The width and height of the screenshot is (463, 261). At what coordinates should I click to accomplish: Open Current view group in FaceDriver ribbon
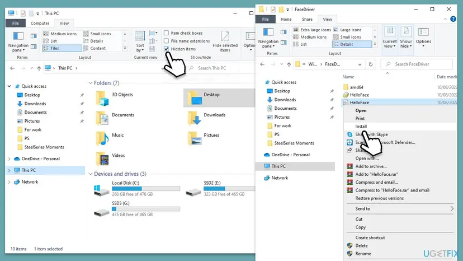(390, 38)
